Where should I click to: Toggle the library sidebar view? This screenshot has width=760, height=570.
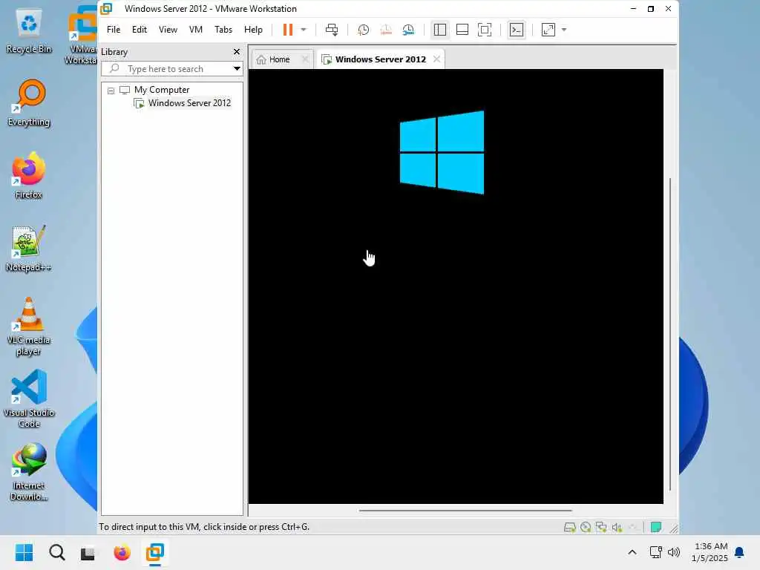coord(439,30)
